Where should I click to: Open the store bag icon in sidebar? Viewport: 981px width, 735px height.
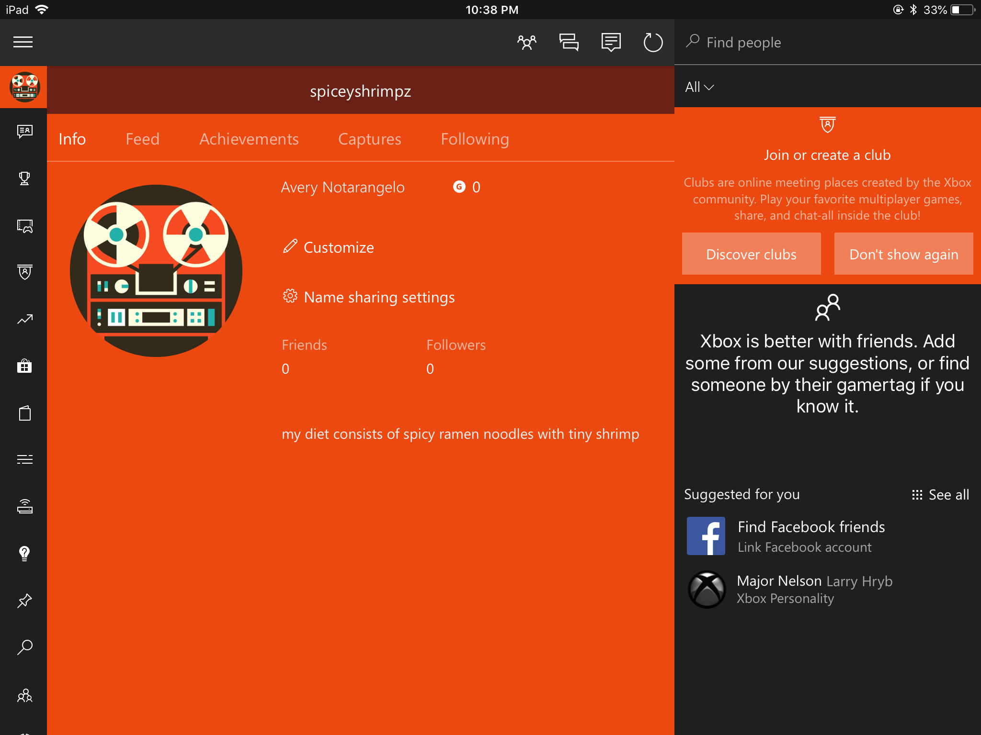tap(24, 366)
